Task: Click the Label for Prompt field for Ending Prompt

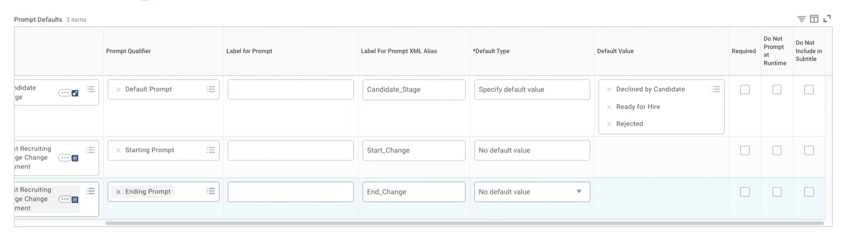Action: tap(290, 192)
